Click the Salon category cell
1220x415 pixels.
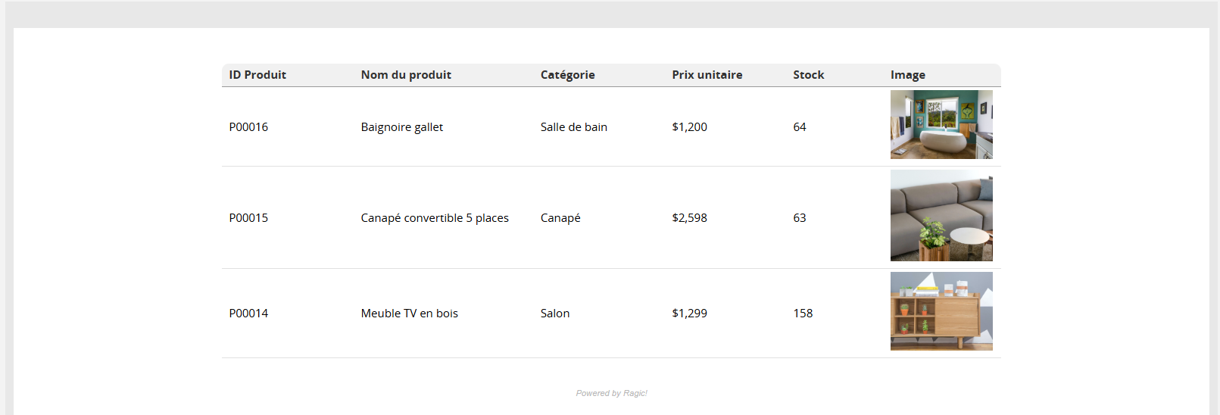[x=555, y=314]
